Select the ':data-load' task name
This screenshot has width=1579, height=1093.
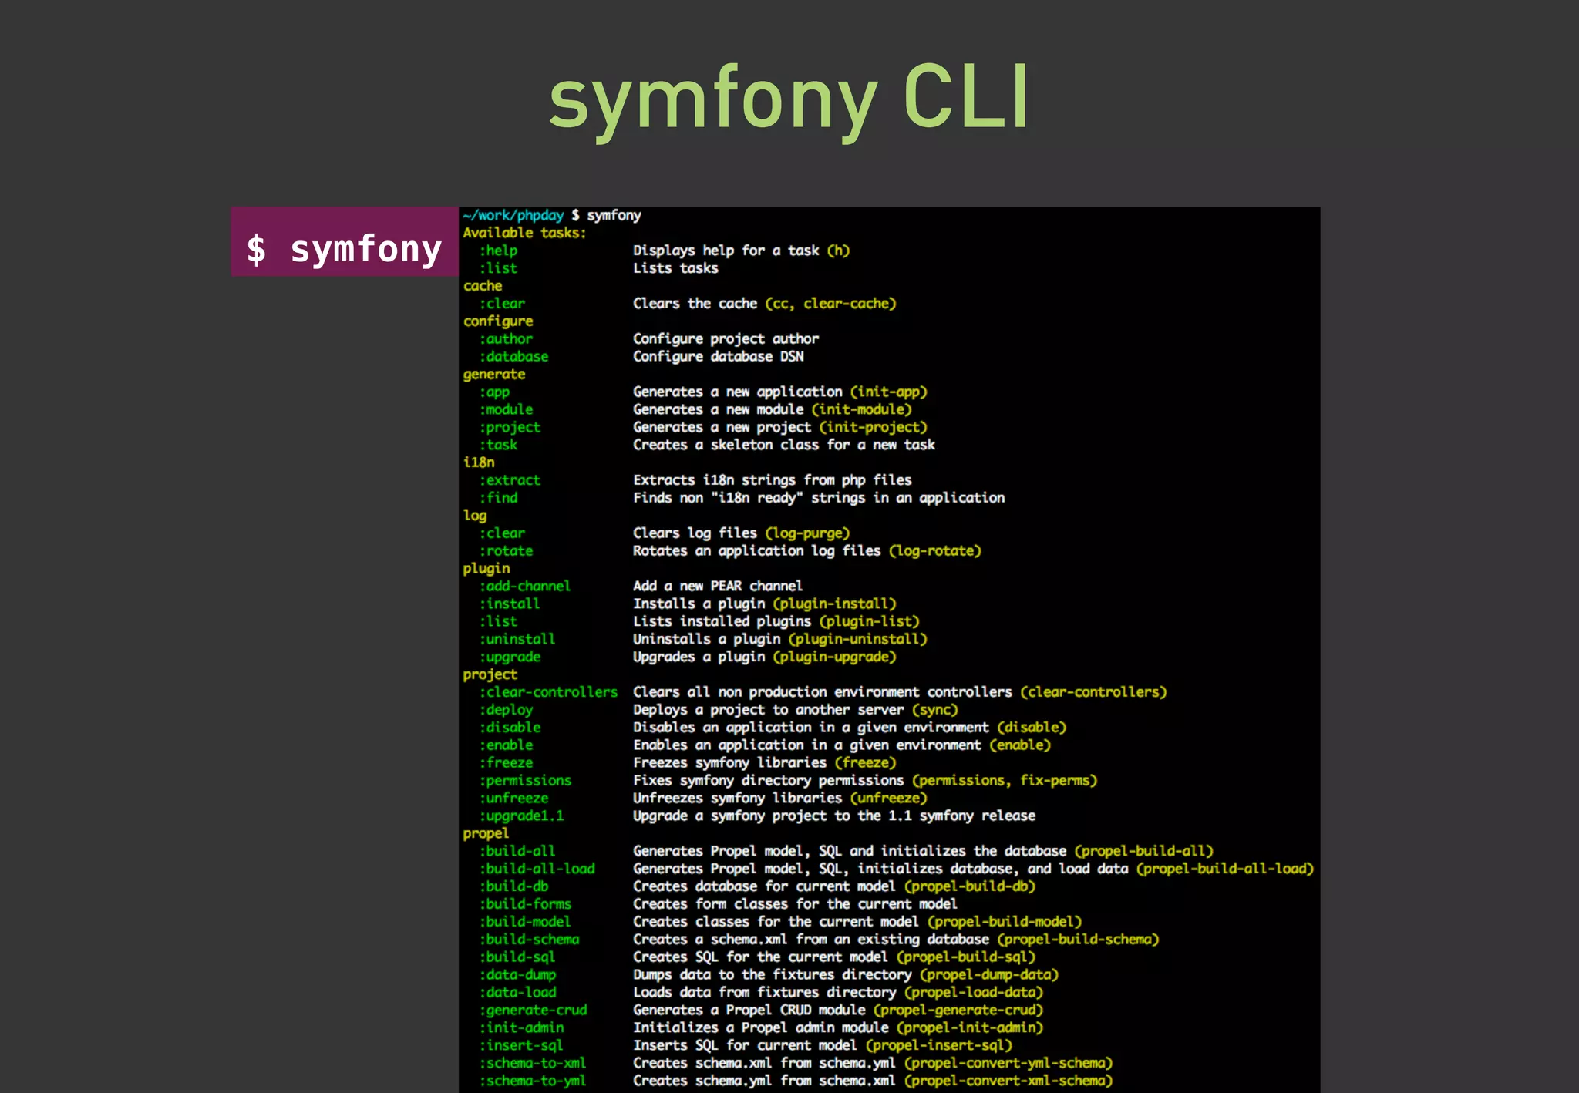click(x=517, y=993)
